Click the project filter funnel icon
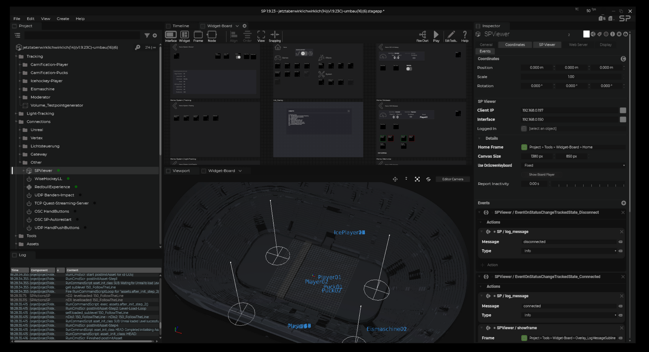The height and width of the screenshot is (352, 649). coord(147,35)
